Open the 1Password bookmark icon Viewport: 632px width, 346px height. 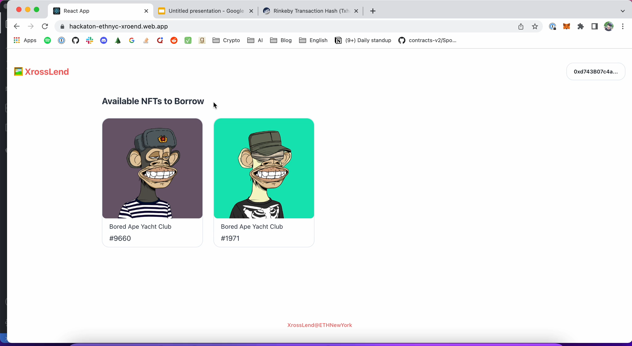61,40
